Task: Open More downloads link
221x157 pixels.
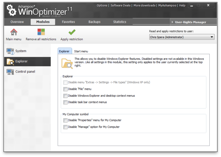Action: point(145,6)
